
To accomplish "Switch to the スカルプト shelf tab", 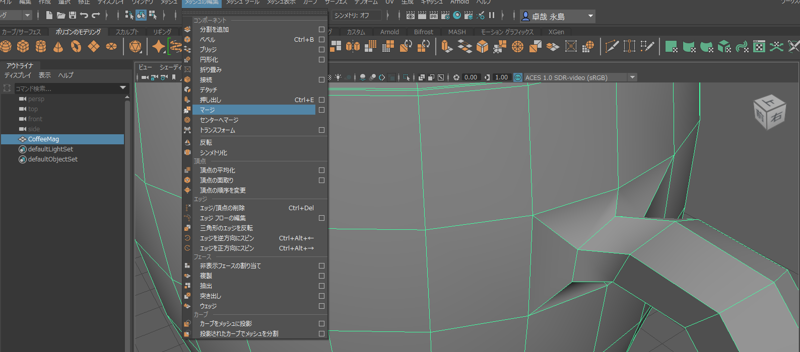I will (x=127, y=32).
